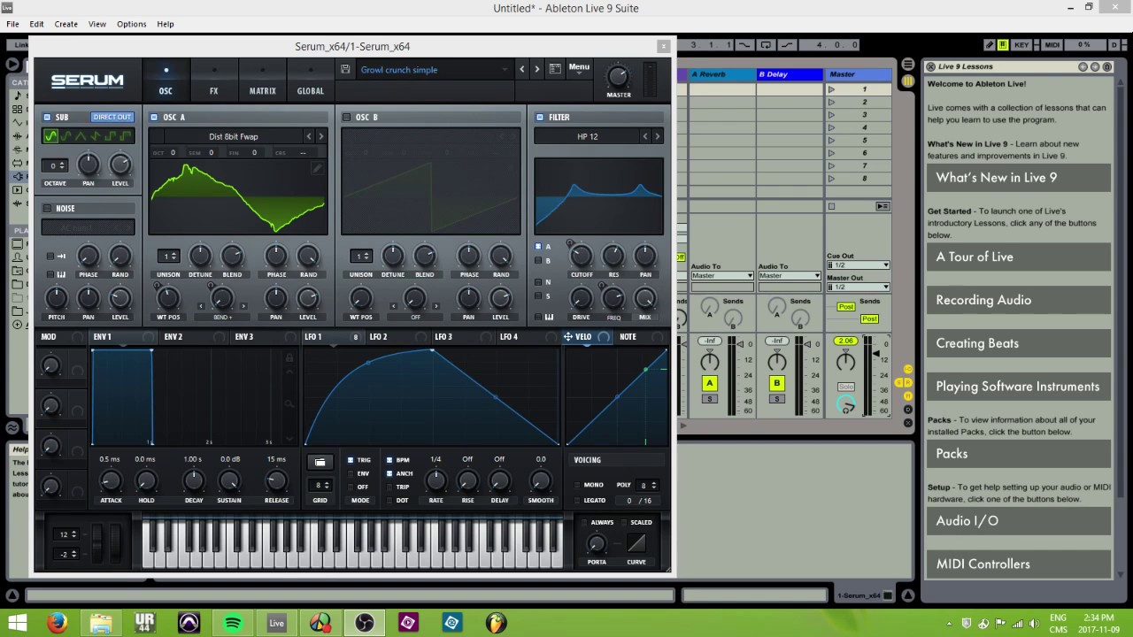
Task: Open the Growl crunch simple preset dropdown
Action: 434,70
